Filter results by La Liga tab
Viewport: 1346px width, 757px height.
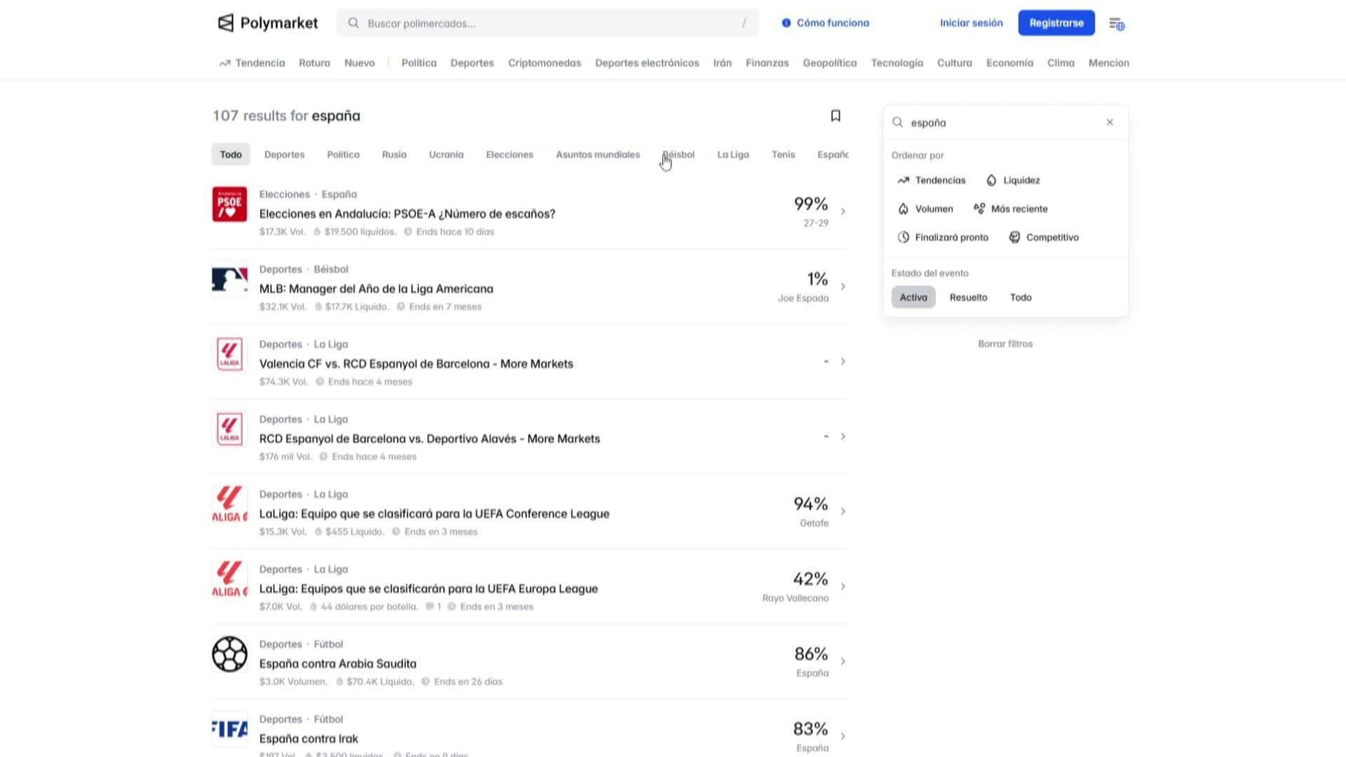coord(733,155)
